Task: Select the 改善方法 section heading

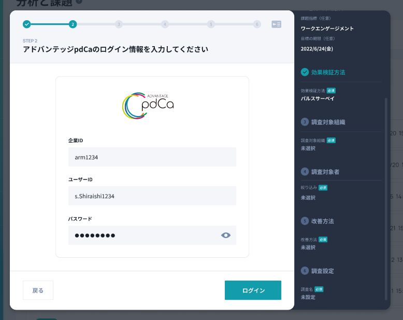Action: click(323, 221)
